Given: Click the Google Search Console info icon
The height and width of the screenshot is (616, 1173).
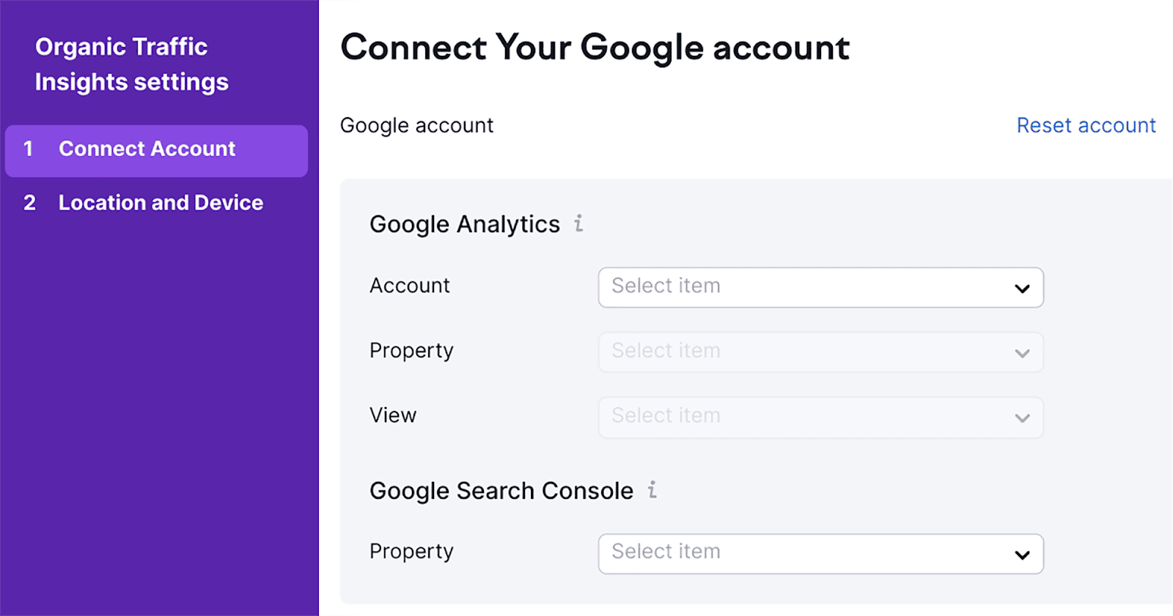Looking at the screenshot, I should [x=652, y=489].
